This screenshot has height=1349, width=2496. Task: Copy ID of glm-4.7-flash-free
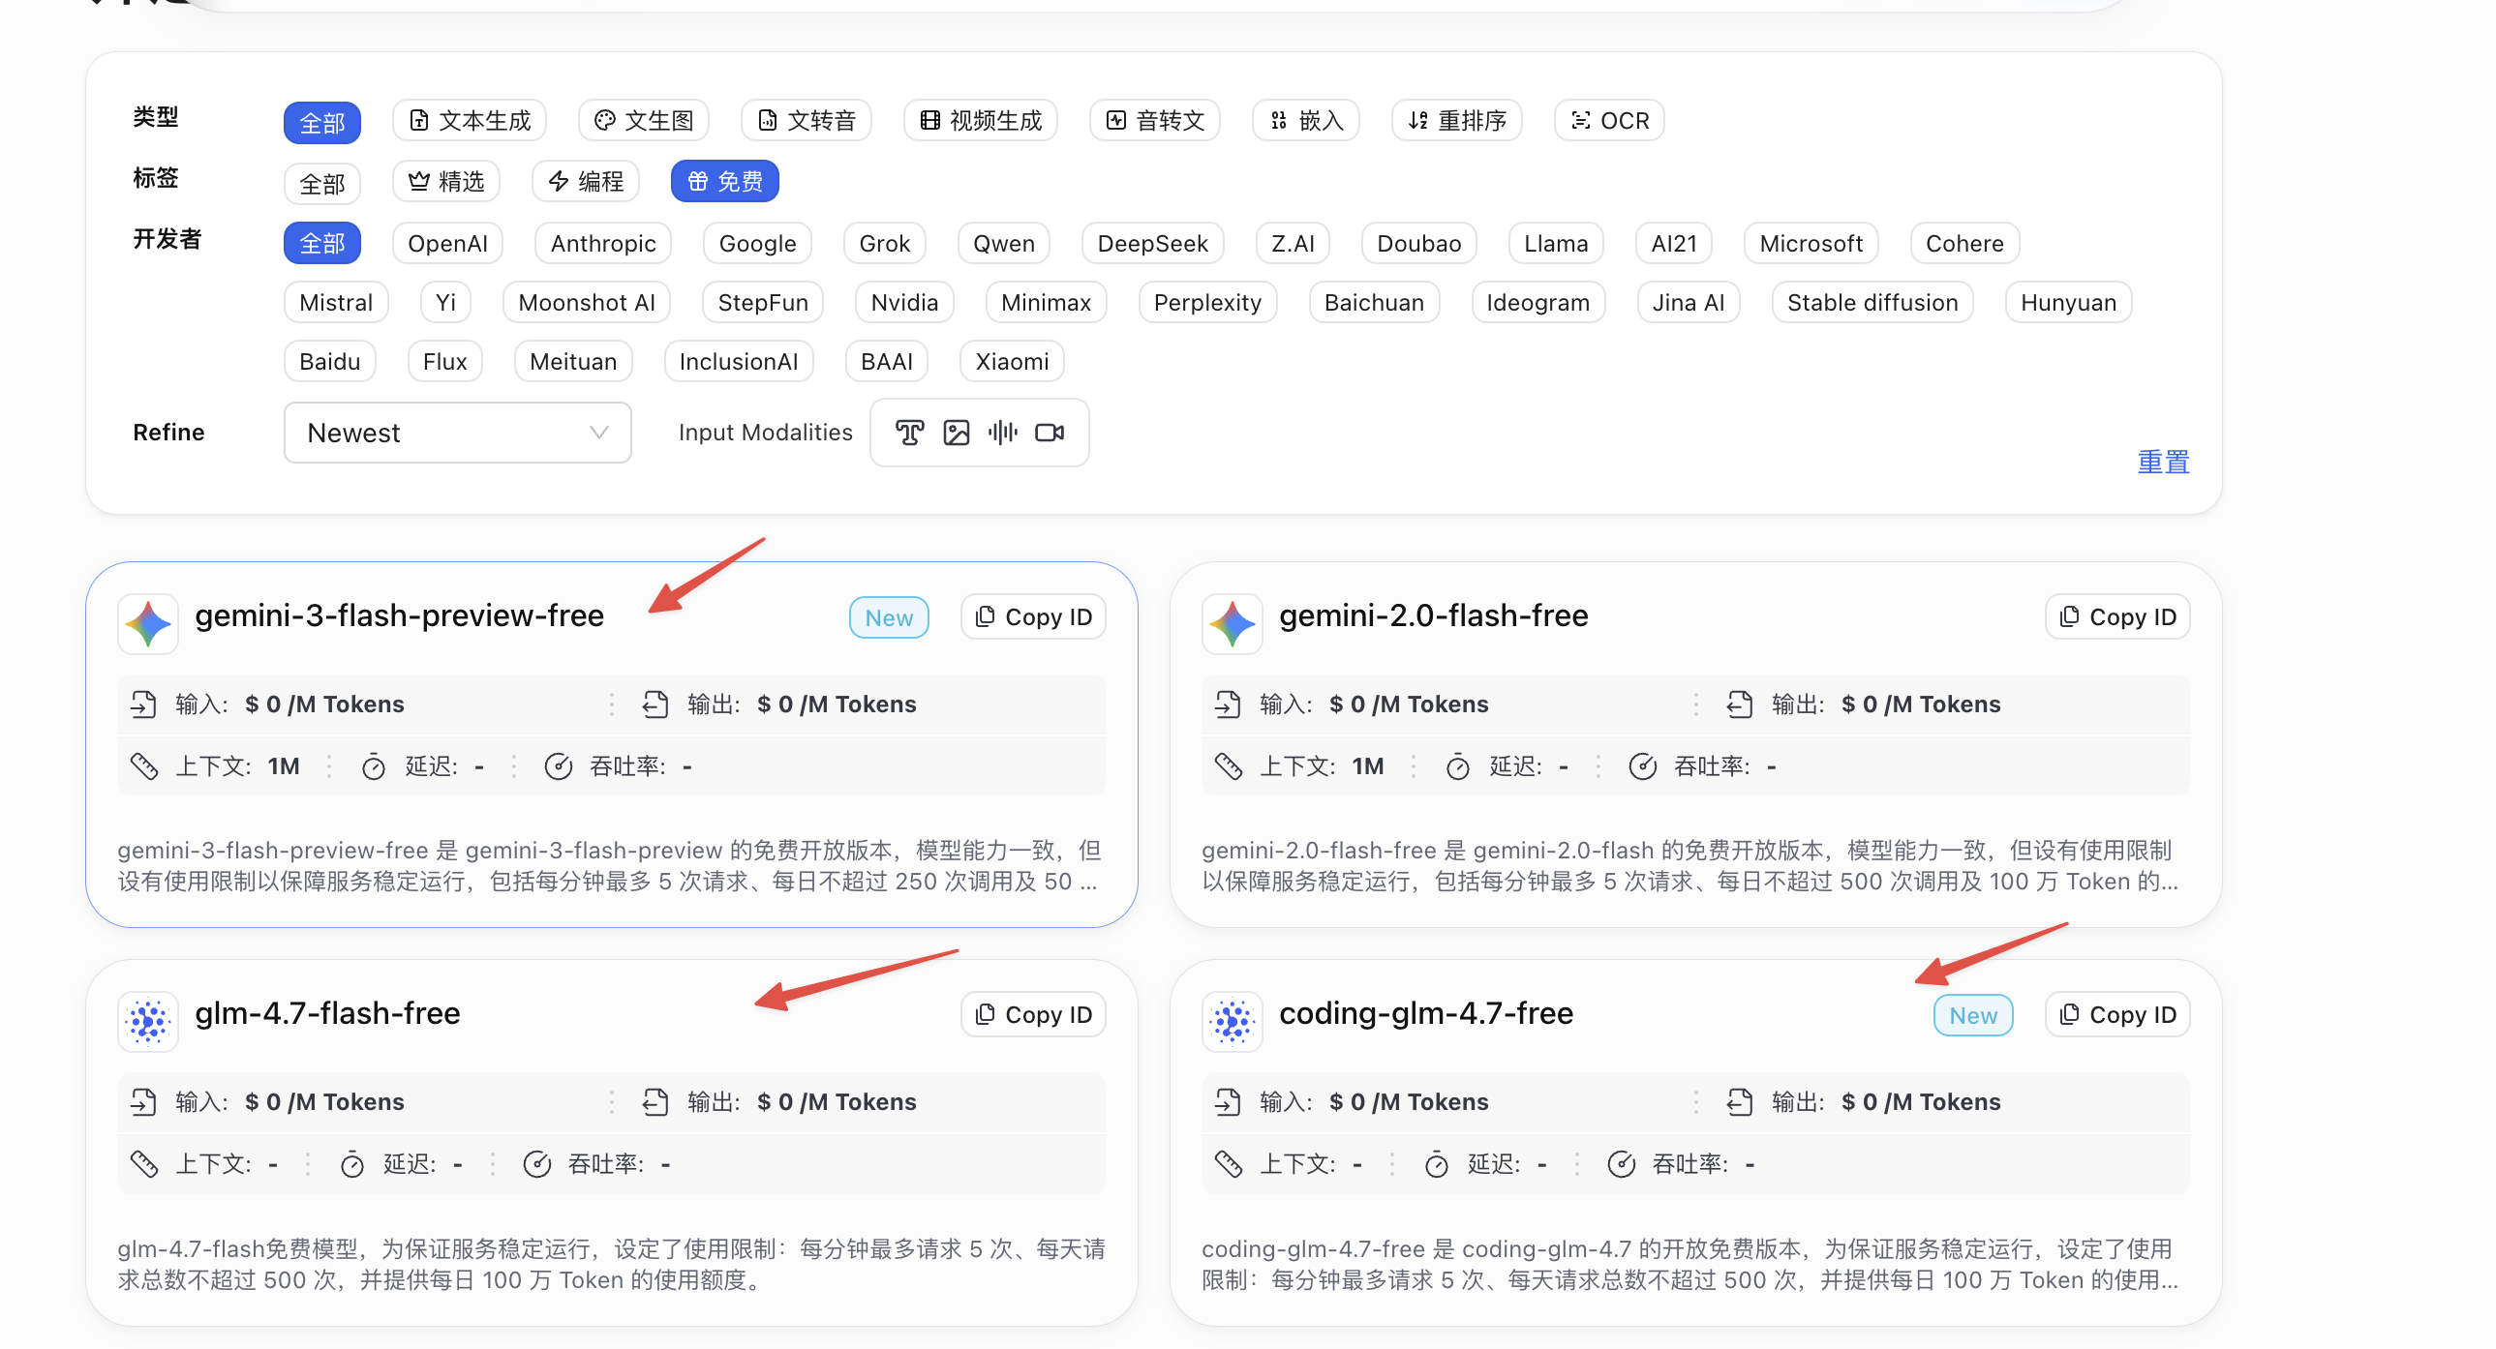tap(1033, 1014)
